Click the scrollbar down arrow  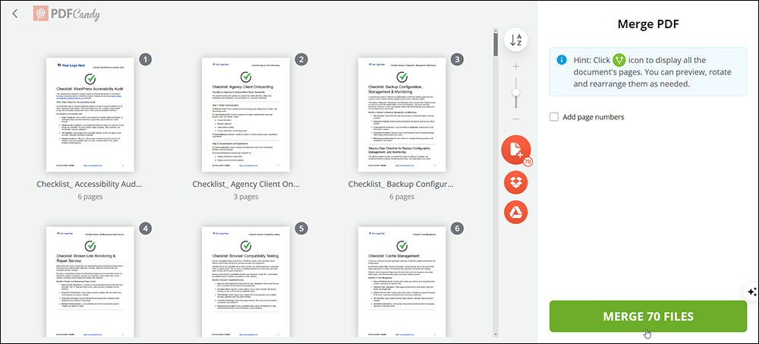pos(495,334)
